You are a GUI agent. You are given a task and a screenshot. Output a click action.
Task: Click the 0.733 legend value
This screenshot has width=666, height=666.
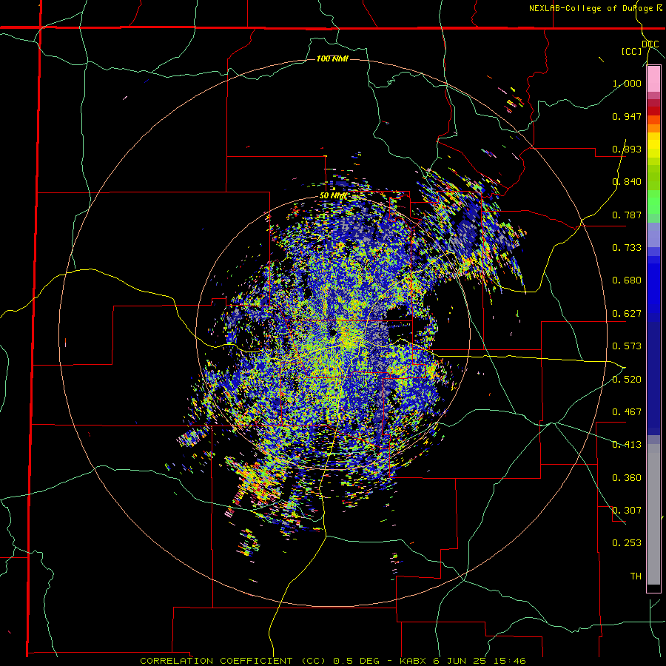(627, 248)
